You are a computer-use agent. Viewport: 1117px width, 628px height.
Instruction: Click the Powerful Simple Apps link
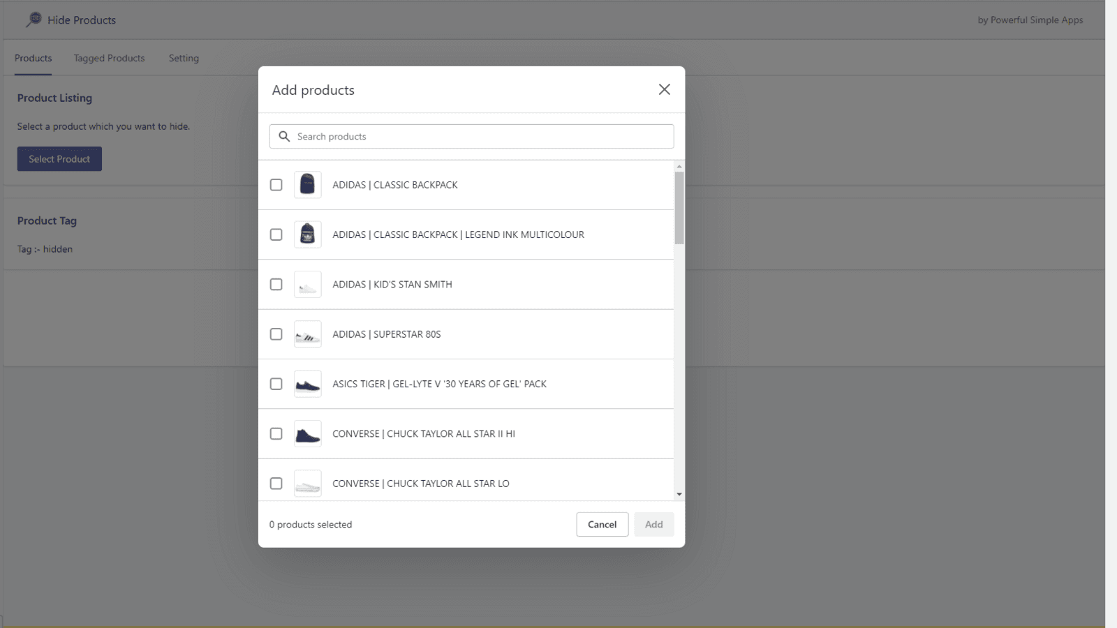(1031, 20)
